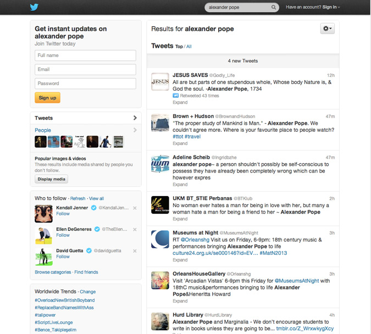Open the Museums at Night avatar

point(160,239)
